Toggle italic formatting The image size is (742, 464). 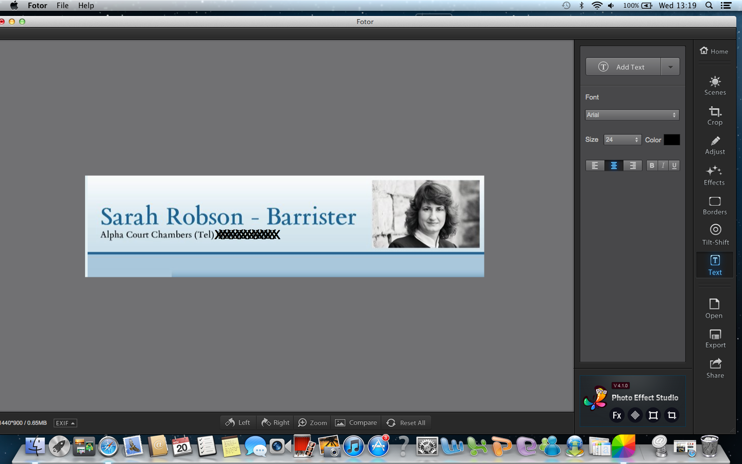[663, 165]
